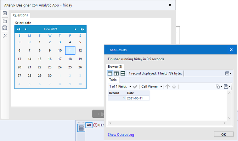Click the copy icon in the results table toolbar
238x141 pixels.
[x=218, y=87]
